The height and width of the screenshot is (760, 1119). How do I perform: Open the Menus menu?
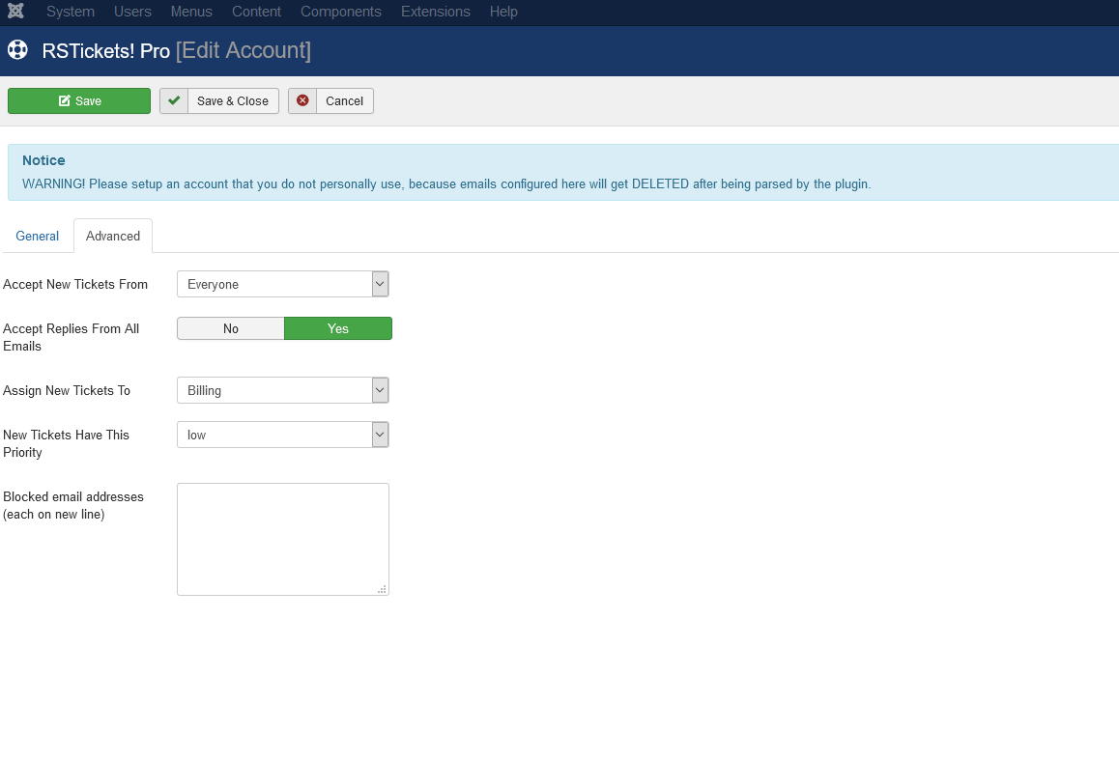pos(191,12)
